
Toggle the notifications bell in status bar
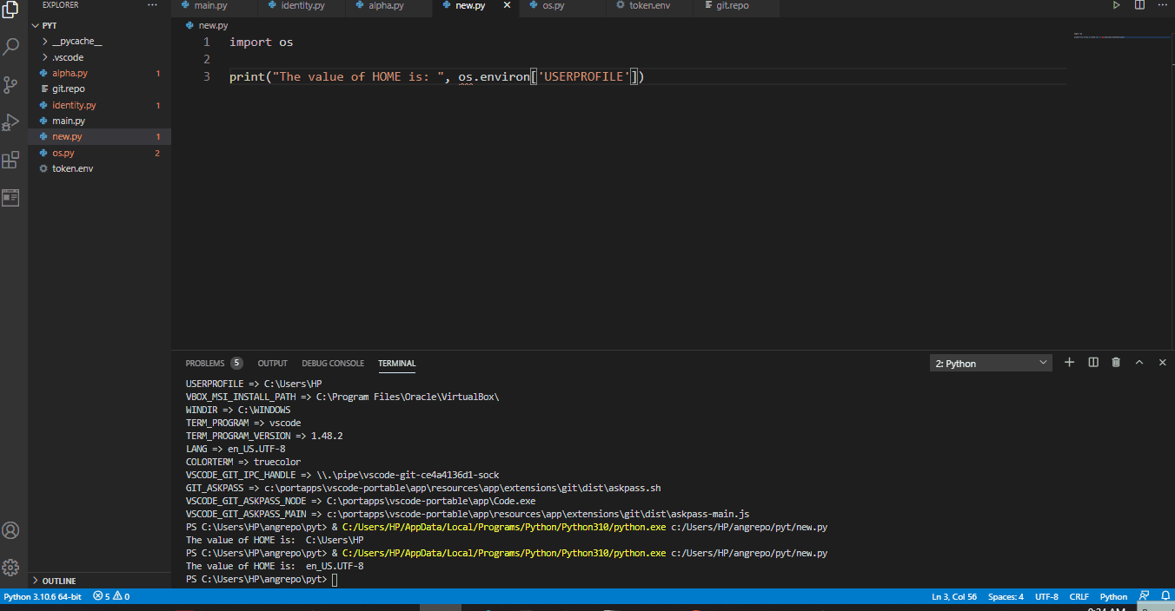1165,596
